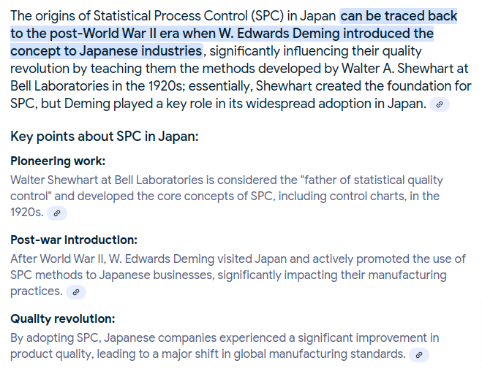This screenshot has height=382, width=482.
Task: Click the highlighted phrase "concept to Japanese industries"
Action: 106,51
